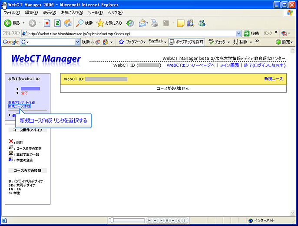298x226 pixels.
Task: Open the ヘルプ(H) menu
Action: [x=115, y=13]
